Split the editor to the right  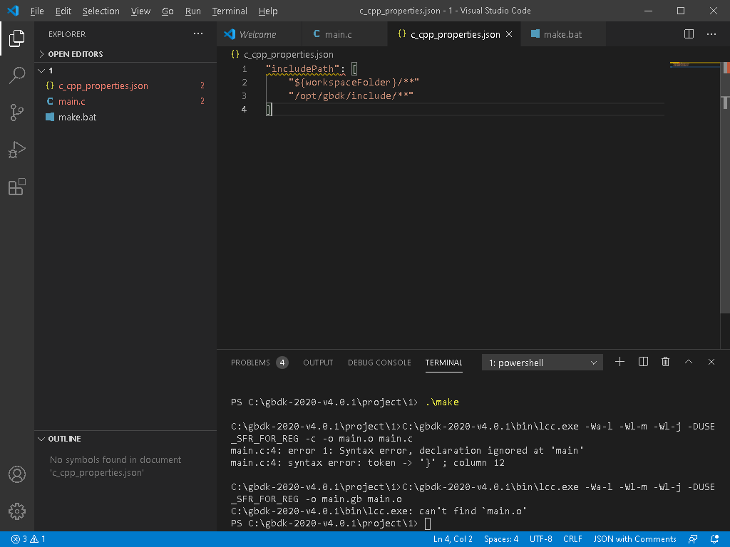click(x=689, y=34)
